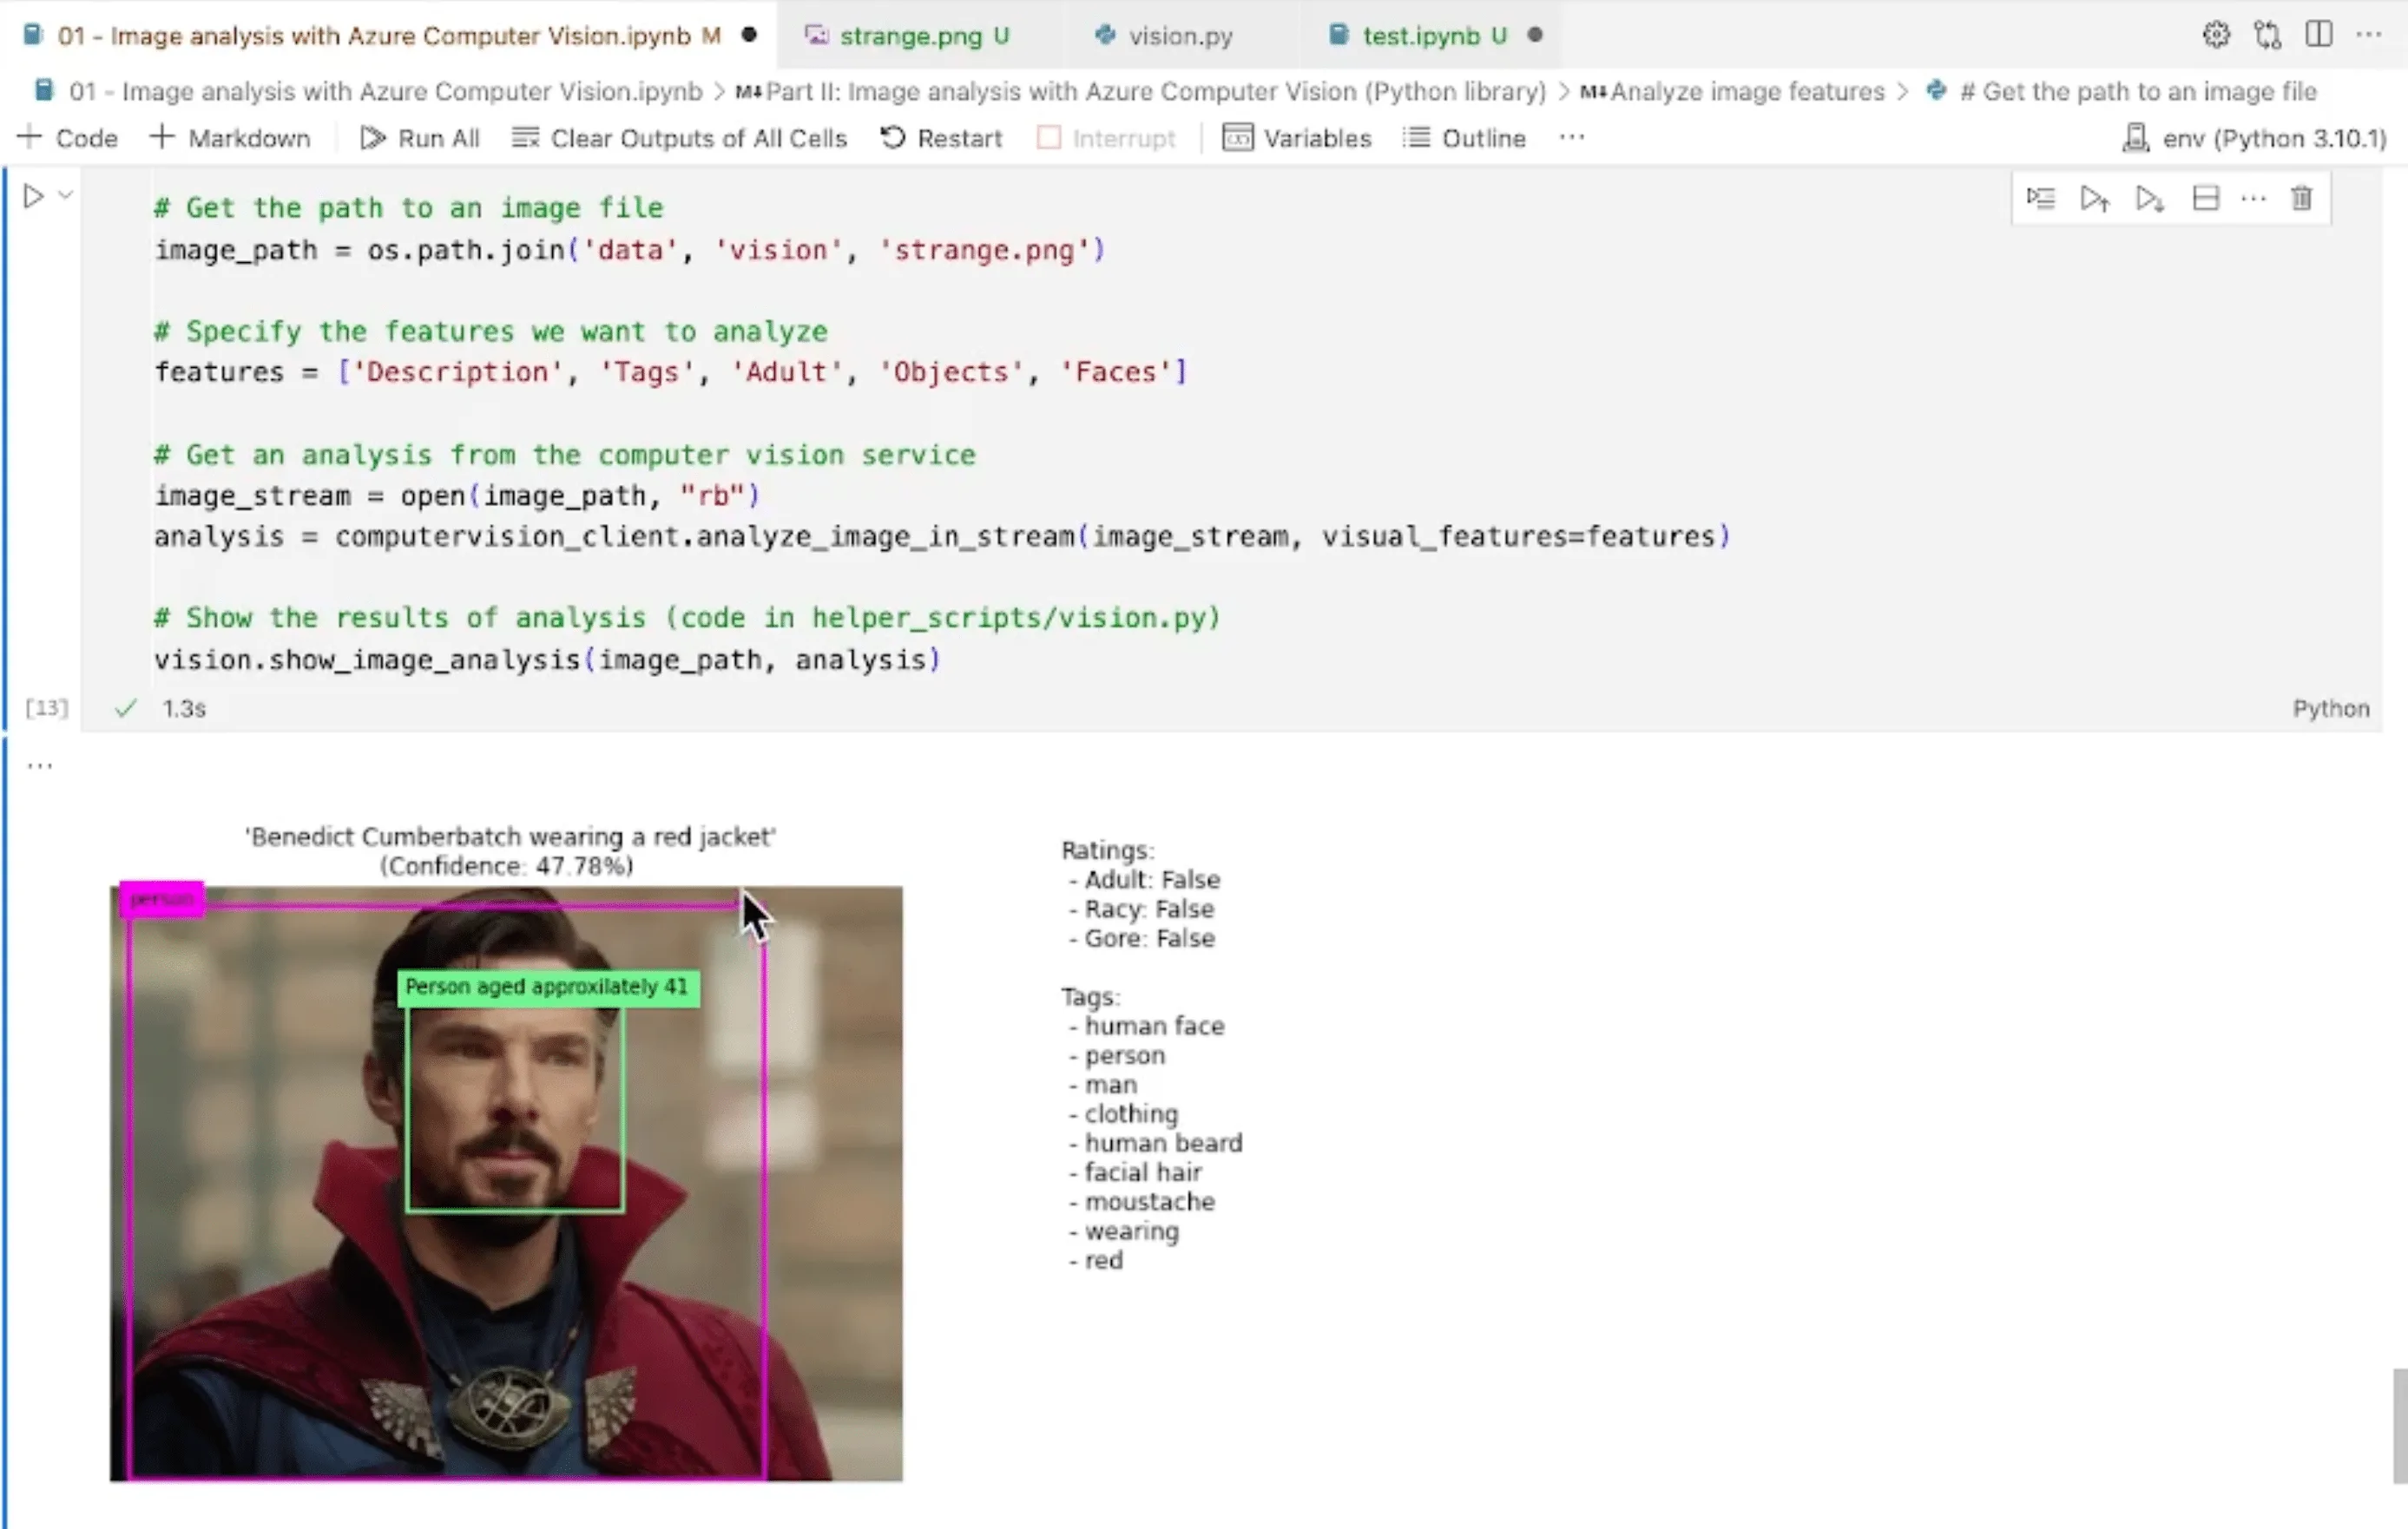This screenshot has width=2408, height=1529.
Task: Click the green success checkmark icon
Action: 125,709
